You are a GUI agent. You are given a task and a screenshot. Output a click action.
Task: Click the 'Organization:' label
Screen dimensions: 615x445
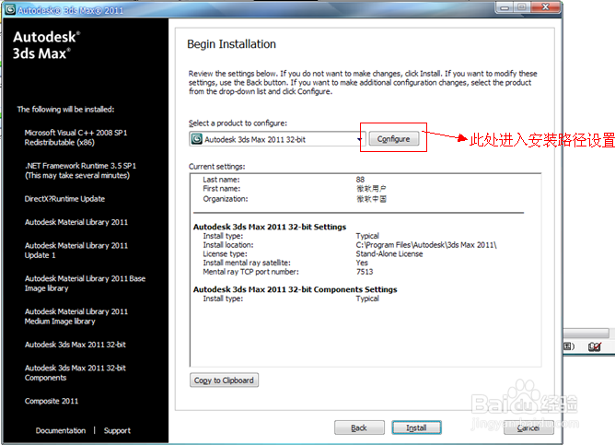click(226, 199)
